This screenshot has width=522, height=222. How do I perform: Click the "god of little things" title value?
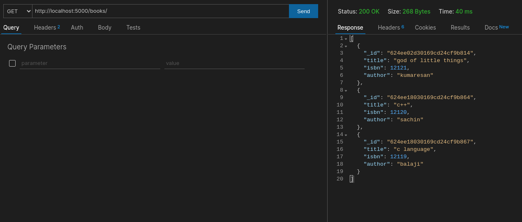430,60
